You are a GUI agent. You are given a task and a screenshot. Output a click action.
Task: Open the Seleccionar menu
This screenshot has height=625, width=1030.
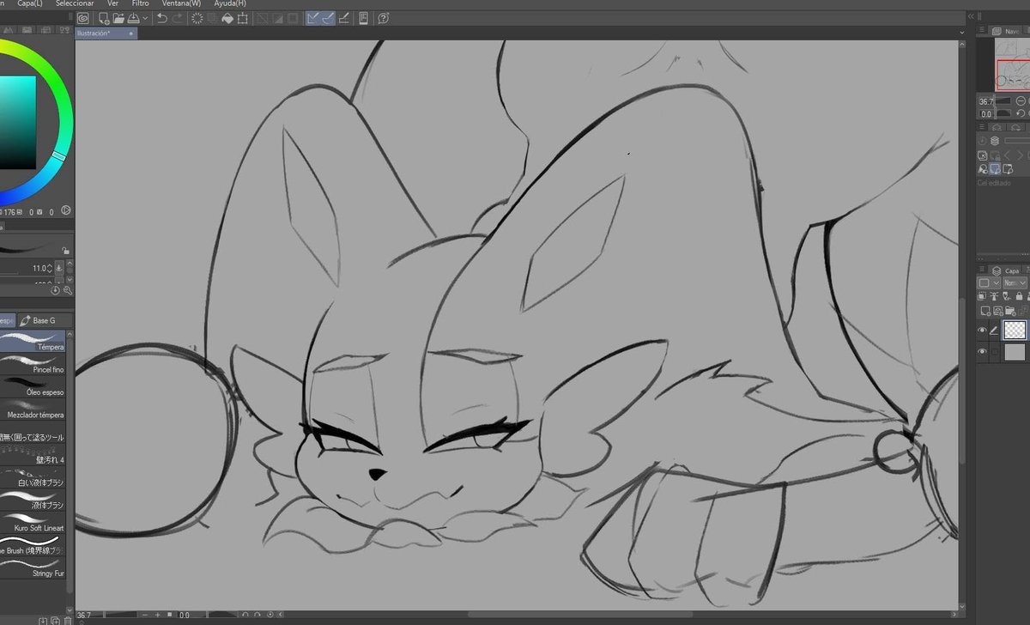[x=75, y=3]
